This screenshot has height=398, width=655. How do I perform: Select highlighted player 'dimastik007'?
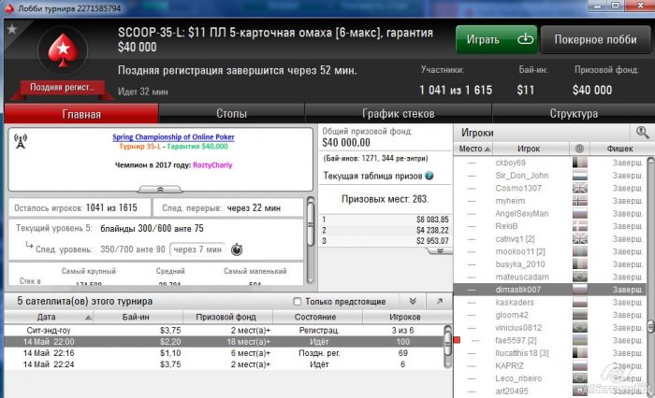(550, 289)
